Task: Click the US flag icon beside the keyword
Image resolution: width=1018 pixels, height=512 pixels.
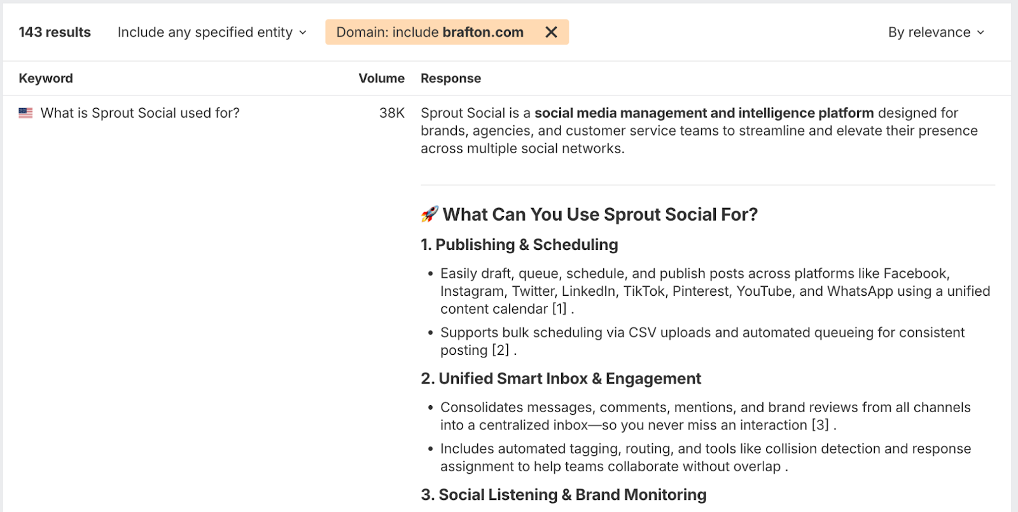Action: (x=25, y=113)
